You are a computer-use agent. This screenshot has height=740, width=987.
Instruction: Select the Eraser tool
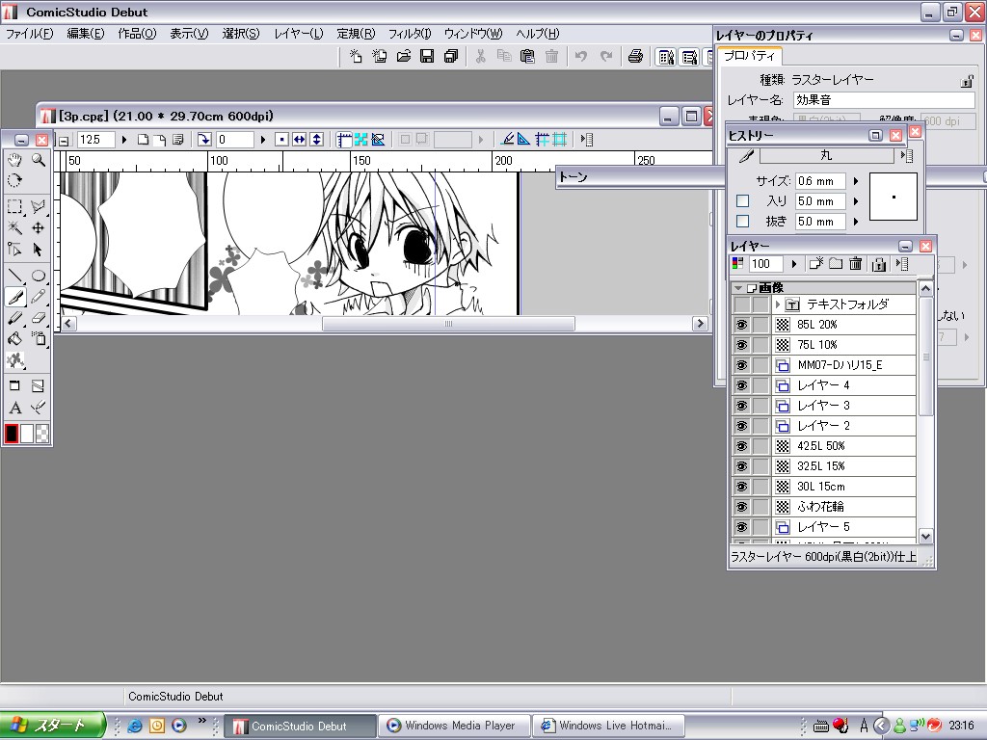point(39,318)
